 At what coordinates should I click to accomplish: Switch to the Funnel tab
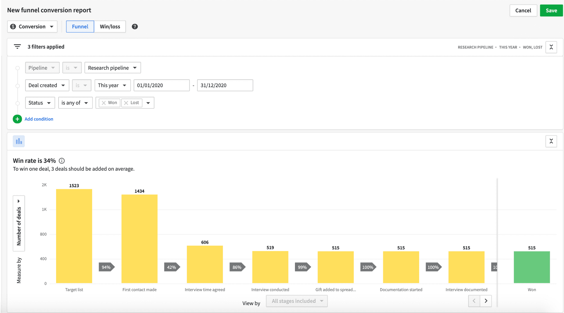click(x=80, y=27)
